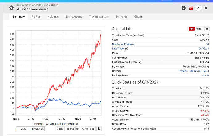Select the correlation value 0.75
Screen dimensions: 213x136
coord(207,129)
